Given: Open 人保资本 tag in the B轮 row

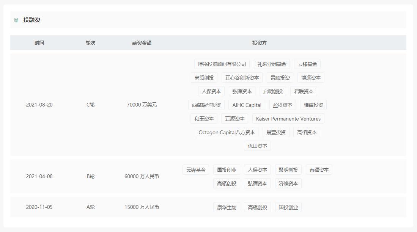Looking at the screenshot, I should click(257, 170).
